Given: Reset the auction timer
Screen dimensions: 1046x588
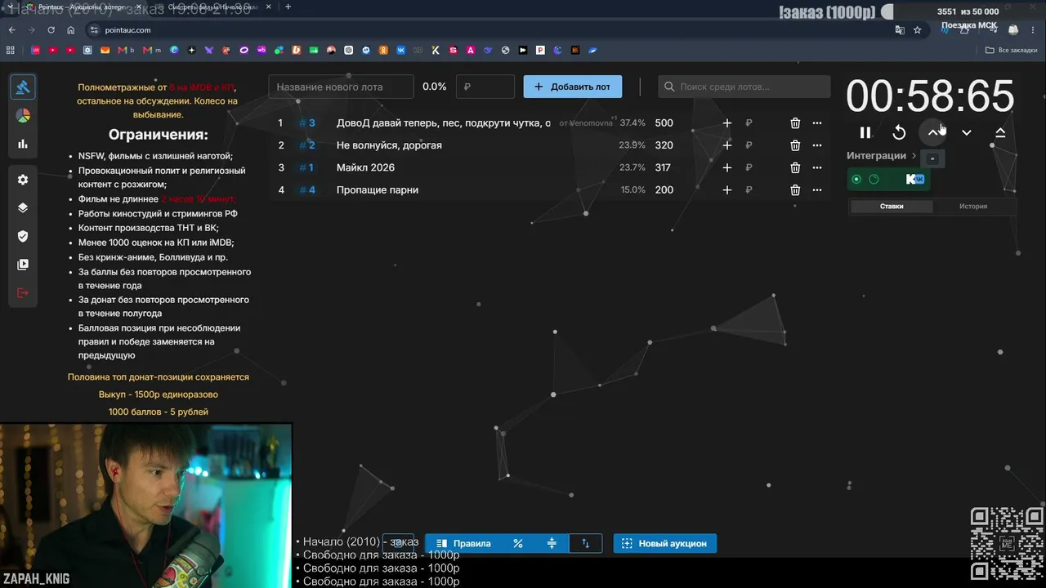Looking at the screenshot, I should click(x=899, y=132).
